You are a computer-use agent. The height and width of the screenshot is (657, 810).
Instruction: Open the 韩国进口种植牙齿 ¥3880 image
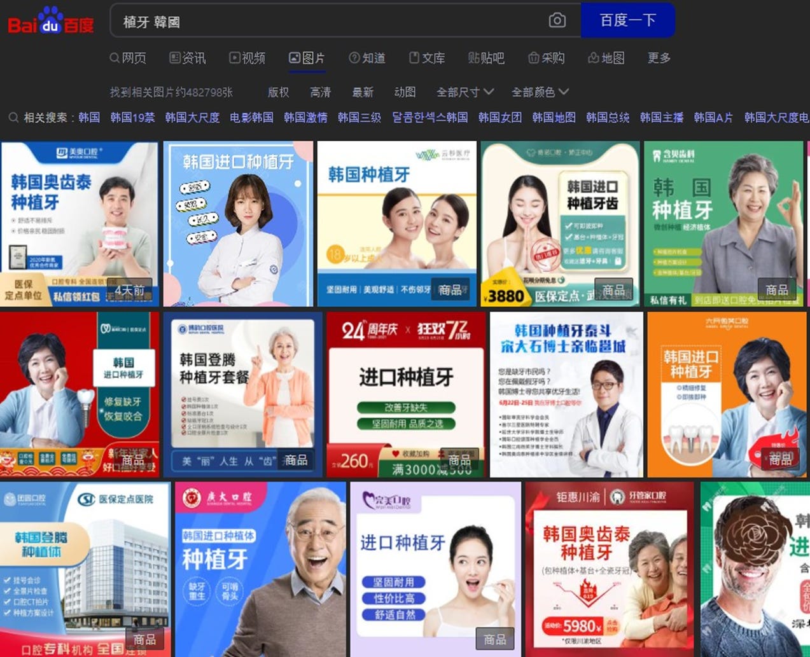click(x=560, y=224)
